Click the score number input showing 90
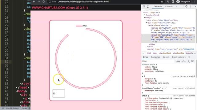The height and width of the screenshot is (110, 197). 59,94
